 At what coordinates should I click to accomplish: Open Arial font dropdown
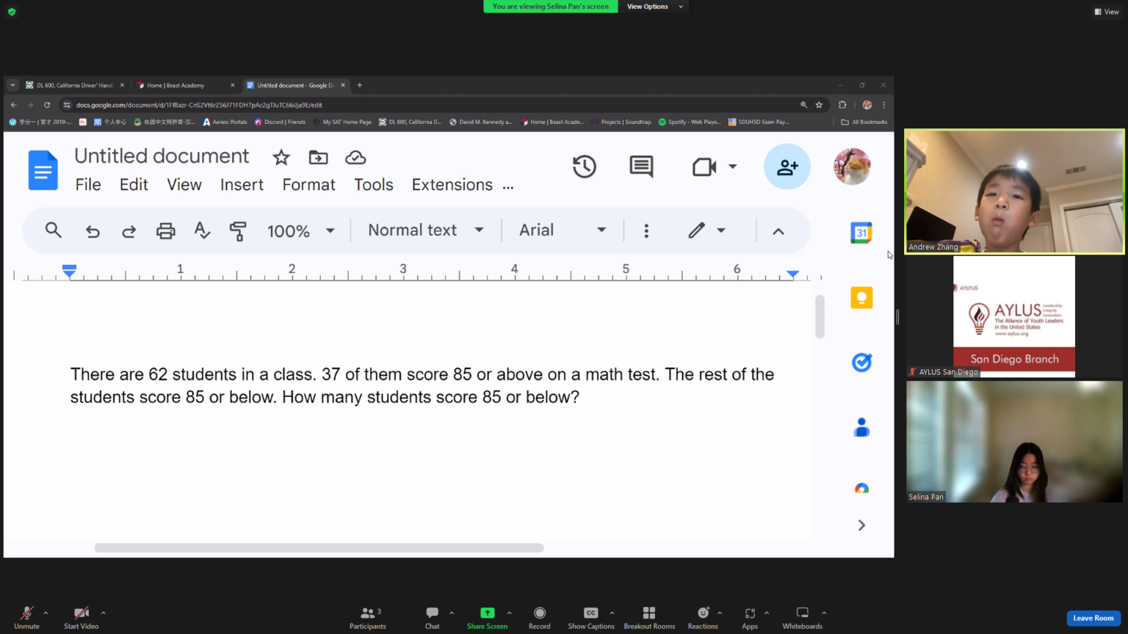click(x=563, y=230)
